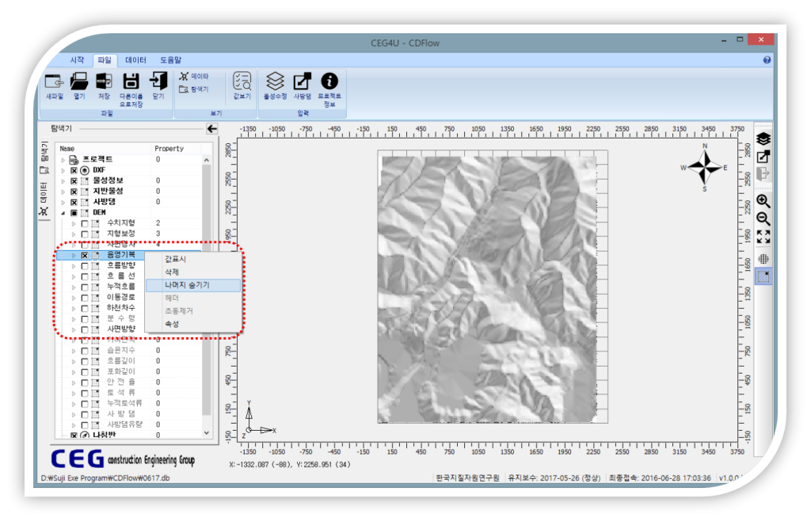Collapse the 탐색기 panel with arrow

(x=212, y=129)
